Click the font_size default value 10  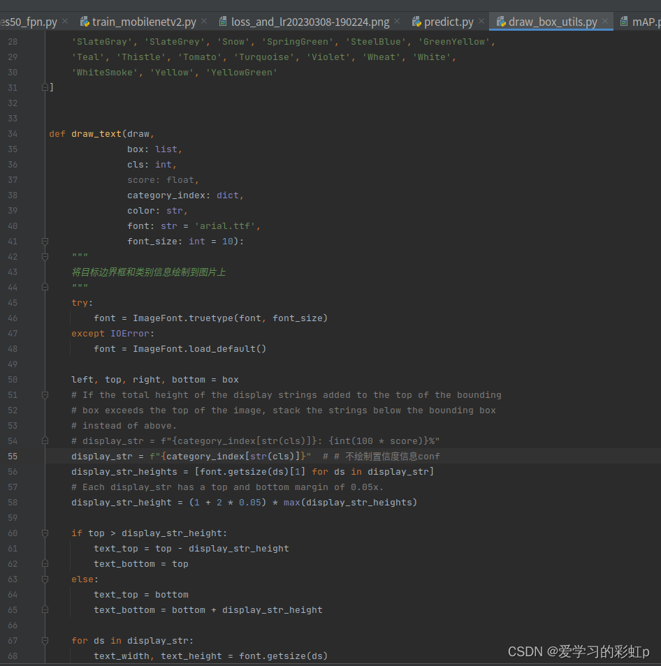point(227,242)
